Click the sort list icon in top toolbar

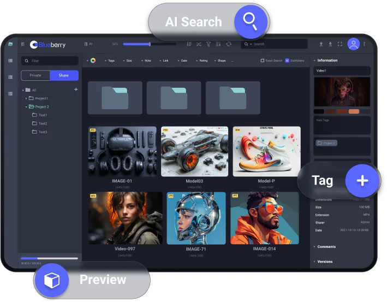click(x=189, y=44)
